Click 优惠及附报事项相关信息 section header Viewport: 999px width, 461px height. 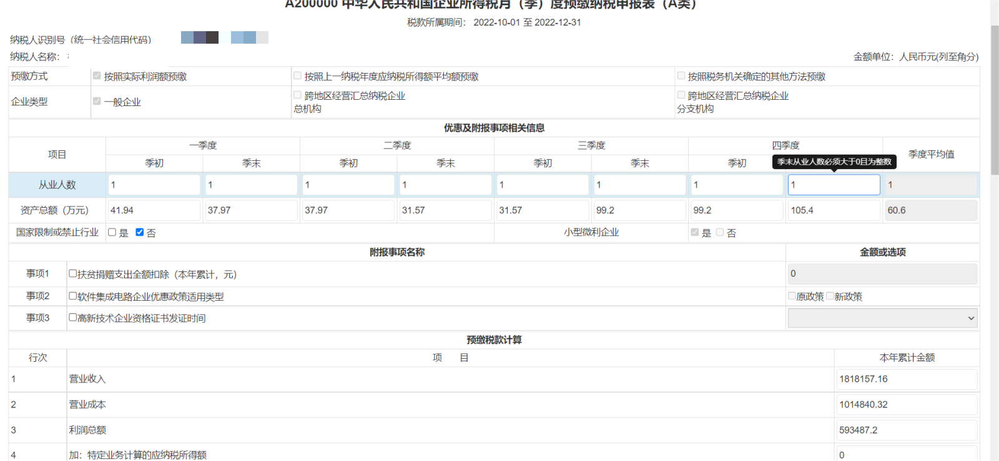click(494, 128)
